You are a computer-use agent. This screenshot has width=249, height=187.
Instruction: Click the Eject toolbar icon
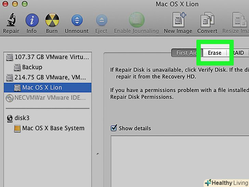(x=101, y=20)
